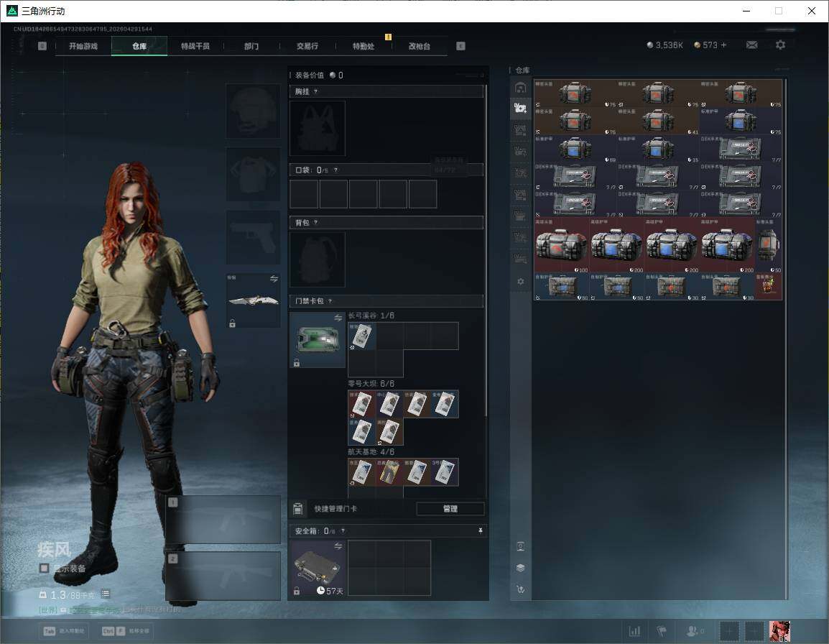829x644 pixels.
Task: Click the loadout panel scrollbar
Action: 486,249
